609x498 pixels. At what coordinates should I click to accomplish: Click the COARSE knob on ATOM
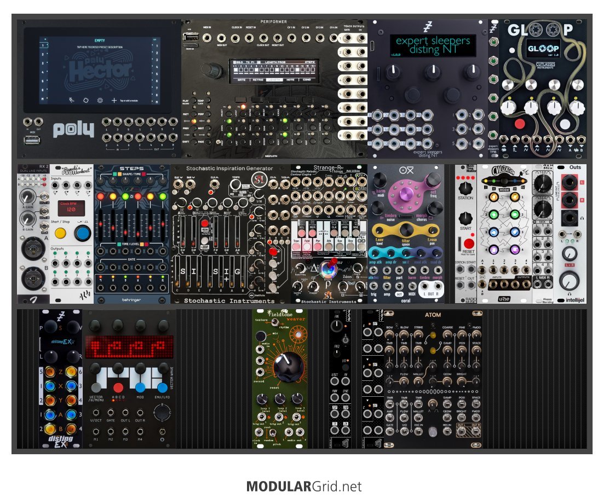[x=447, y=335]
